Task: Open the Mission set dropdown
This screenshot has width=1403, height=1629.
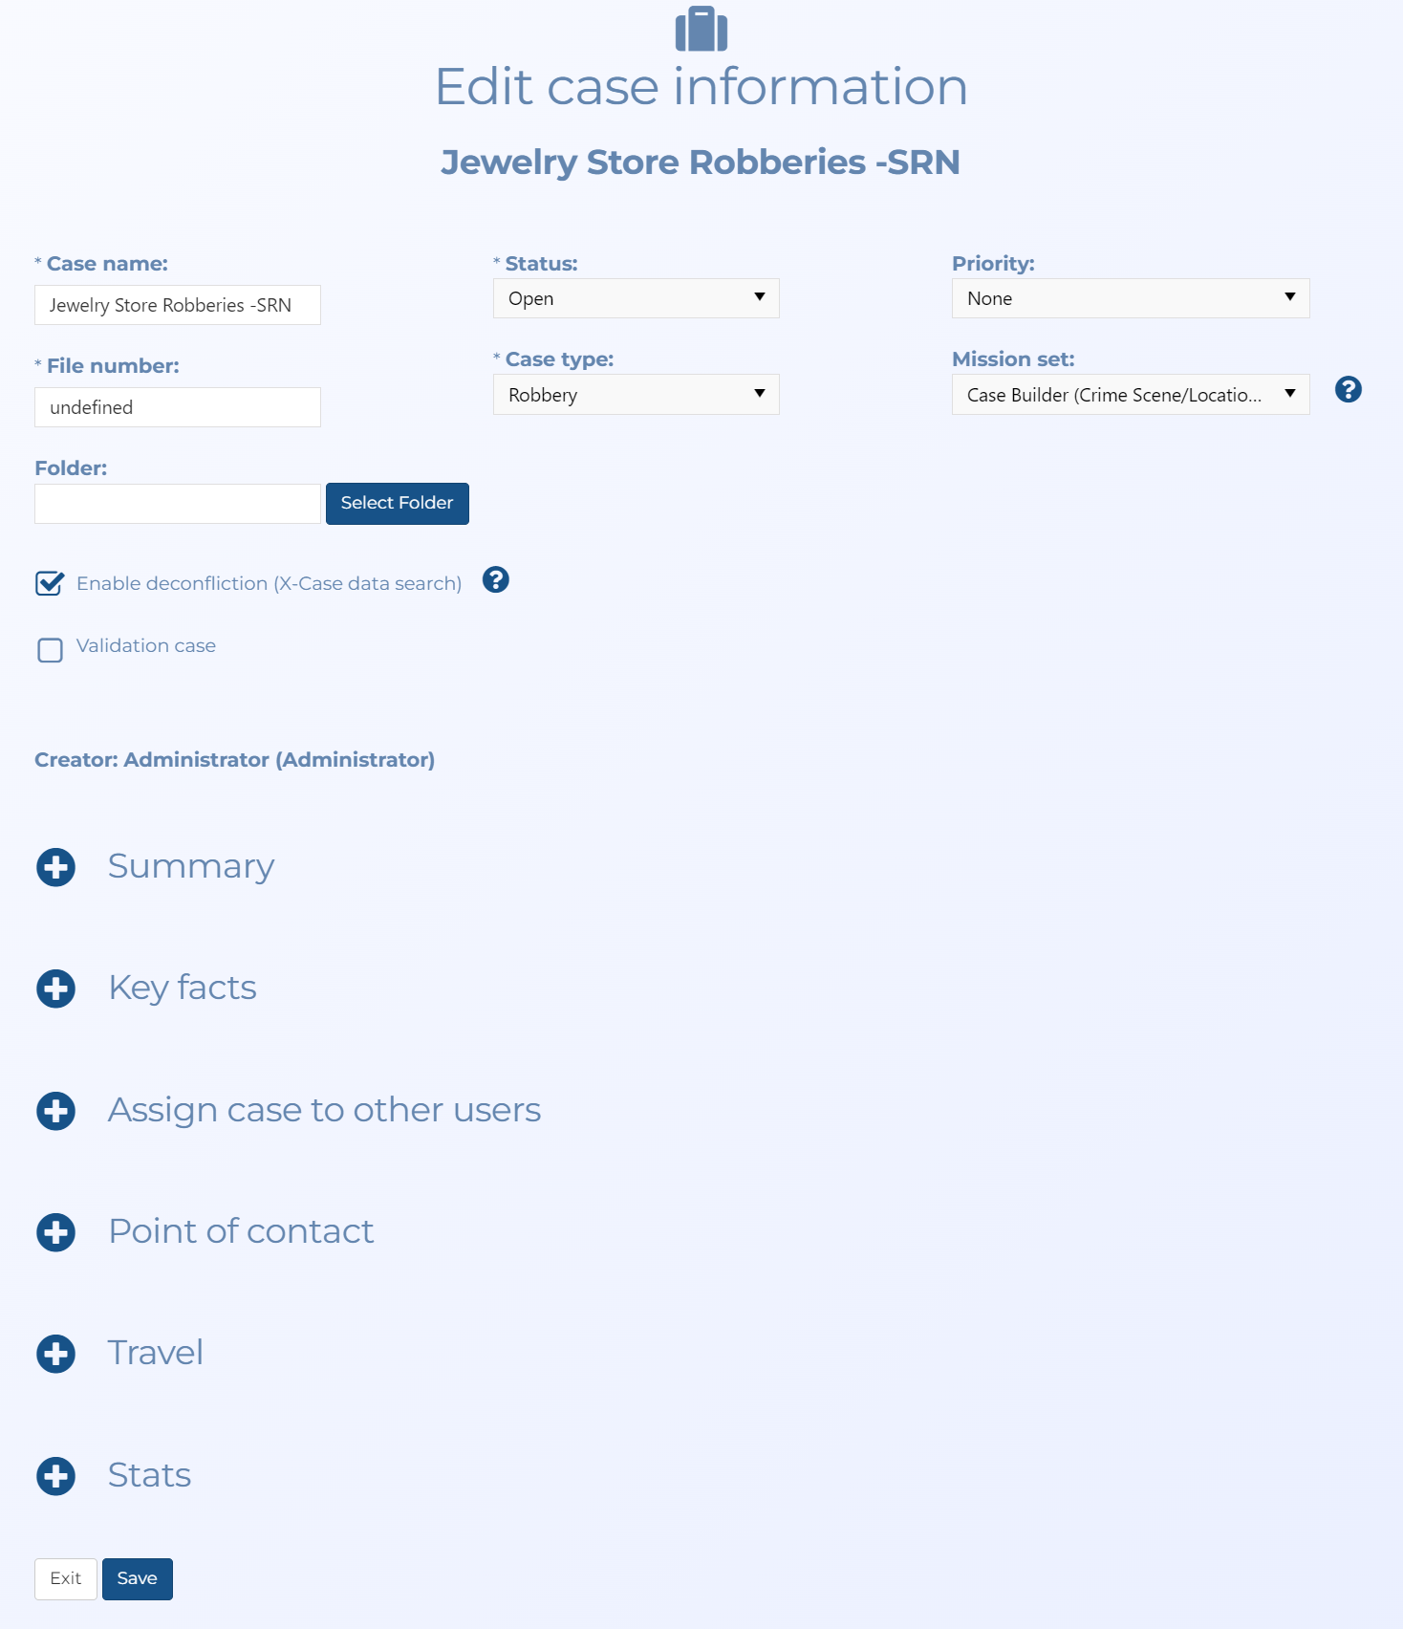Action: [x=1130, y=395]
